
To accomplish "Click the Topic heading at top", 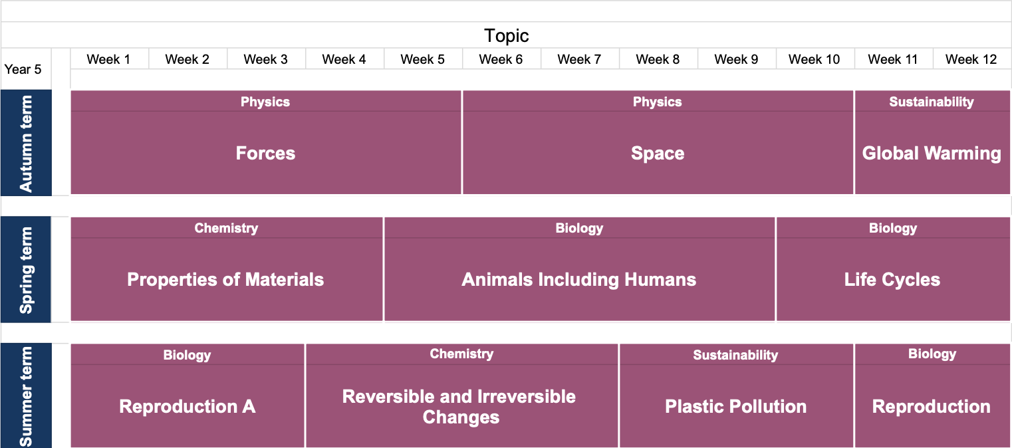I will [x=506, y=35].
